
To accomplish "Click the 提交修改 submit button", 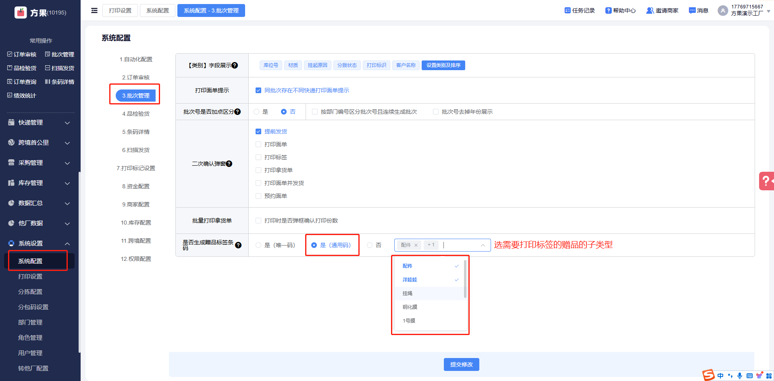I will 461,364.
